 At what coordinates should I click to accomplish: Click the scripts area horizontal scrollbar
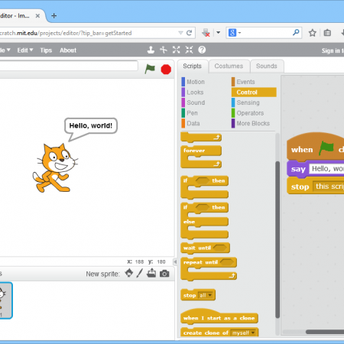click(325, 332)
